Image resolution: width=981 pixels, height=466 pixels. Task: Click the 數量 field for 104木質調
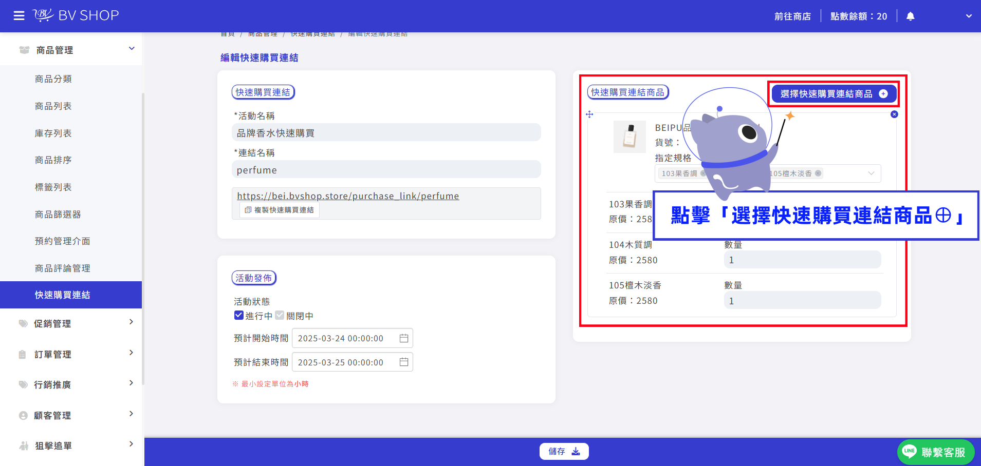(x=803, y=260)
